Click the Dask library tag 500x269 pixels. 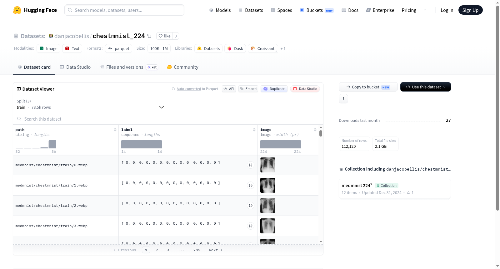click(235, 48)
